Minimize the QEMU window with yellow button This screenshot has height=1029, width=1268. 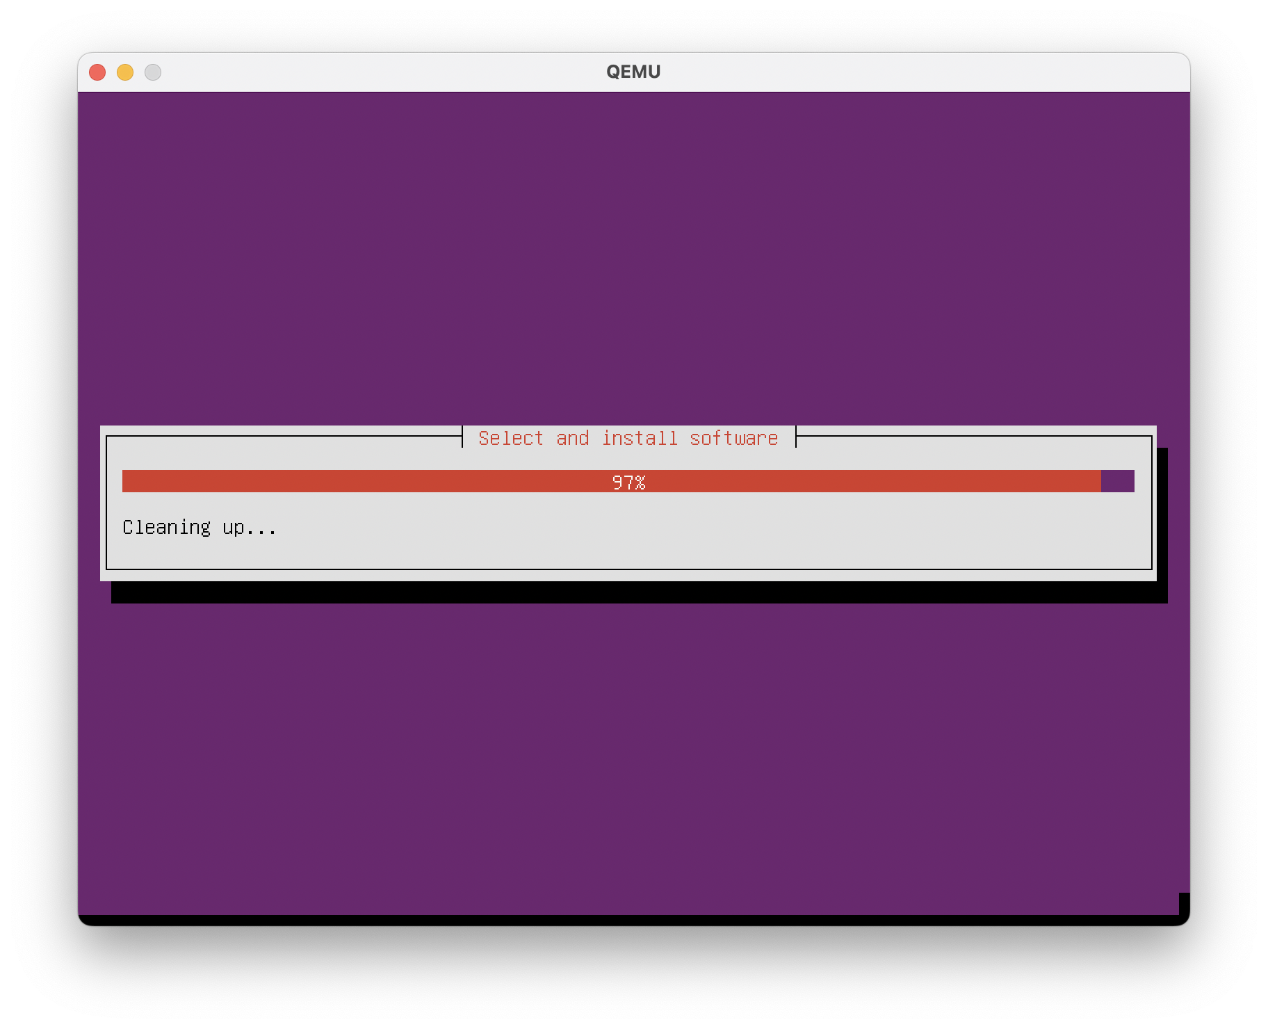125,72
